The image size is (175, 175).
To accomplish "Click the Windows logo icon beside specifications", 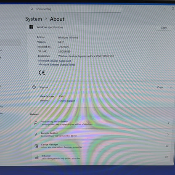I will [x=31, y=27].
